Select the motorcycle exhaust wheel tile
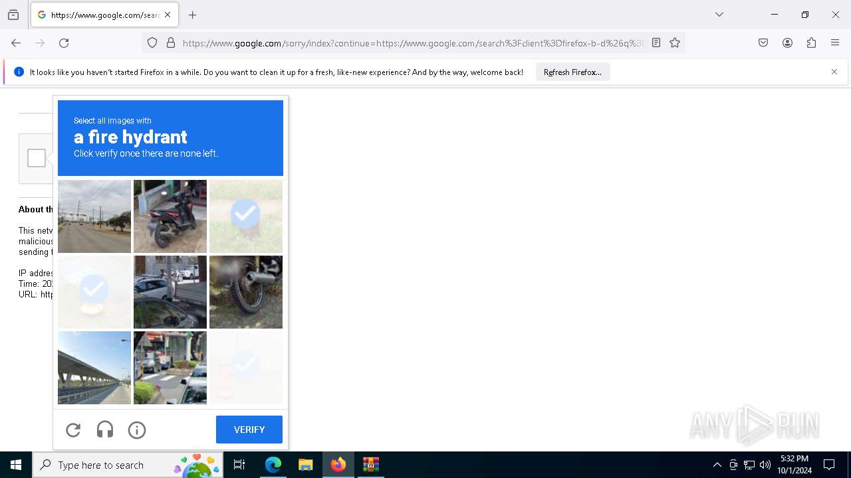Viewport: 851px width, 478px height. pos(246,292)
